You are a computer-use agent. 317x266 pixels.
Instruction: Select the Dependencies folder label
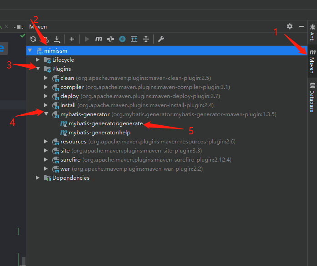pos(71,178)
